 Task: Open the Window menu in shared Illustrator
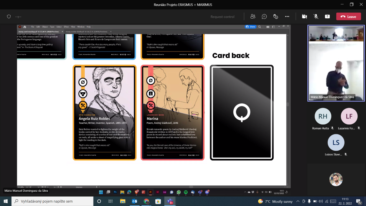pos(81,27)
